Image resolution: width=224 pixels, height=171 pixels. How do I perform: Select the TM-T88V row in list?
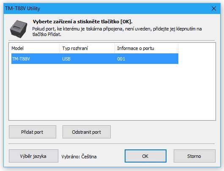[x=95, y=59]
